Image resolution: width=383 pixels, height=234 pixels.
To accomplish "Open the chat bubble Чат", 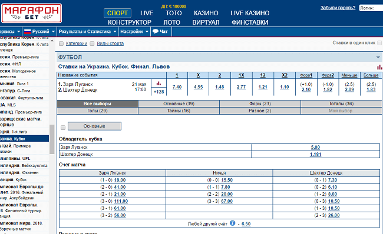I will pyautogui.click(x=160, y=31).
